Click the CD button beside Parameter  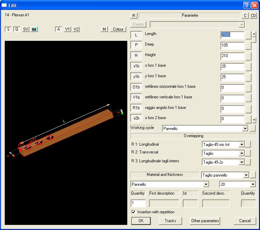[x=254, y=16]
